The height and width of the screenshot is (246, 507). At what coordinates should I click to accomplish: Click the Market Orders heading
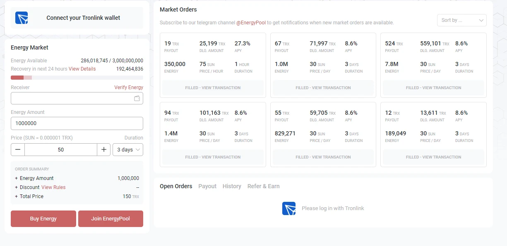[178, 9]
